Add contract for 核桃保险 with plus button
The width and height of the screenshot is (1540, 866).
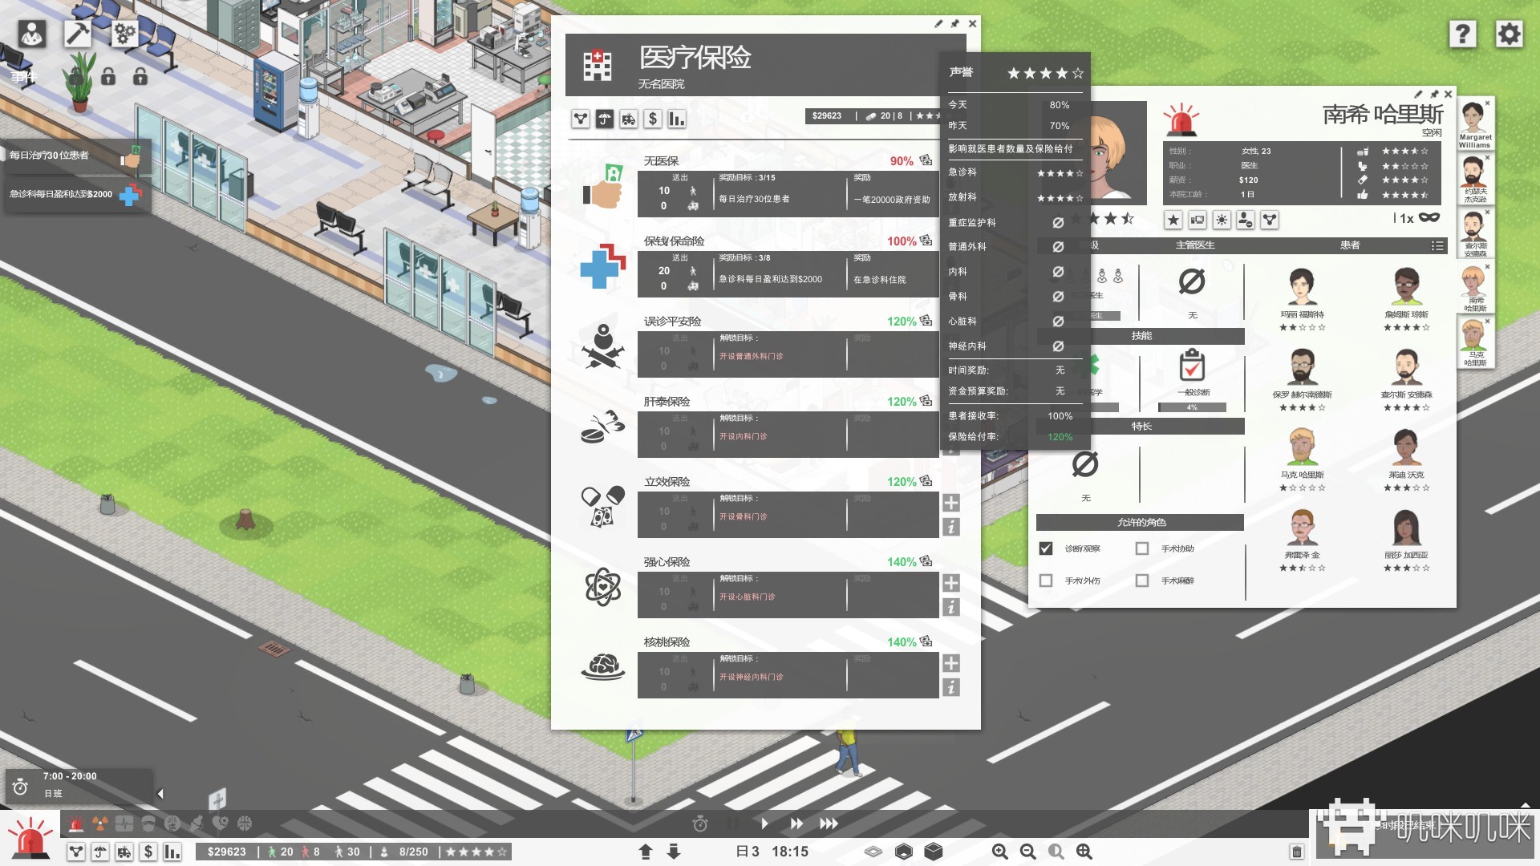tap(951, 663)
